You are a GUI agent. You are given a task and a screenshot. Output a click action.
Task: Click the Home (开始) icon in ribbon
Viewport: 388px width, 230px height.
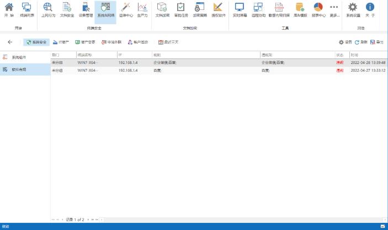pyautogui.click(x=8, y=9)
